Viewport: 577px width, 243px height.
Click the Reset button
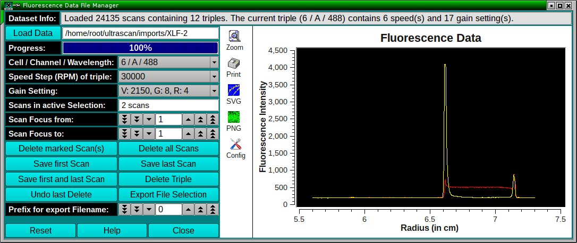pyautogui.click(x=40, y=230)
